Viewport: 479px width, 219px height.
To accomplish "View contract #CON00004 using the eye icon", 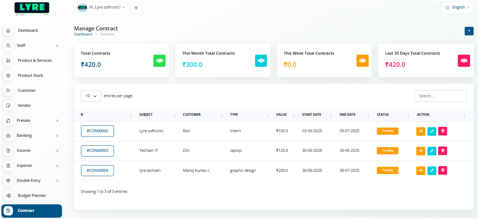I will pos(421,170).
